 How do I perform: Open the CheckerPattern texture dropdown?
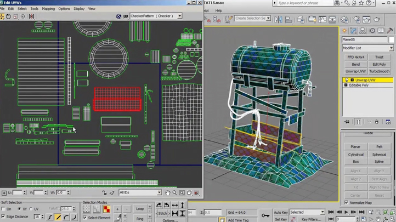(x=156, y=16)
